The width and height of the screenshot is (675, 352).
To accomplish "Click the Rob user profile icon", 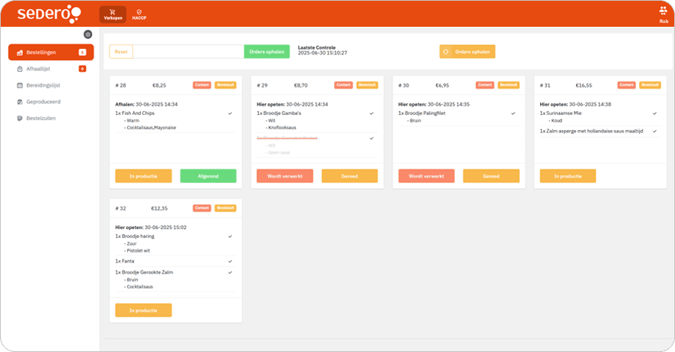I will (664, 11).
